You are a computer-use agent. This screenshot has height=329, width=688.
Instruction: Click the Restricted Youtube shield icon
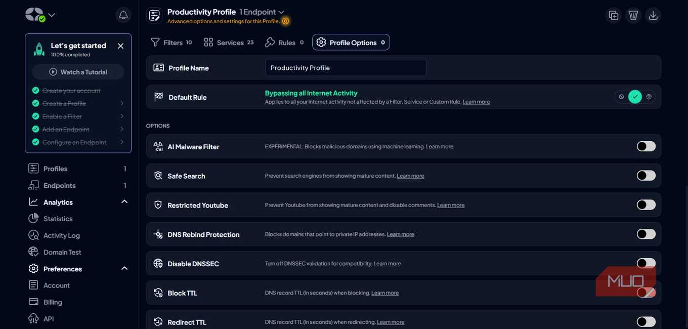click(158, 205)
